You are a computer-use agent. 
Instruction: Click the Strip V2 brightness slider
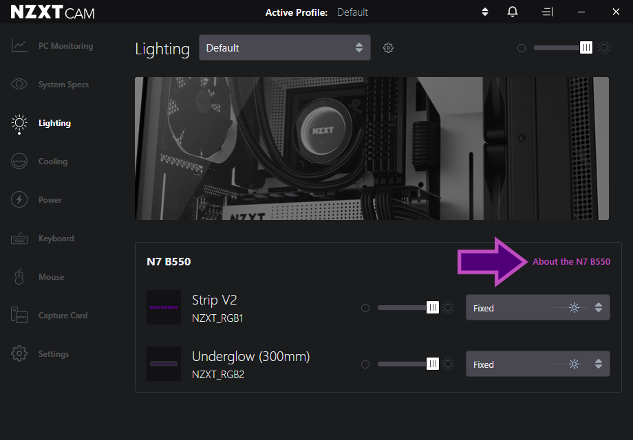(x=408, y=308)
